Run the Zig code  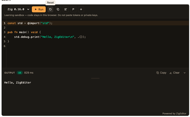point(39,9)
